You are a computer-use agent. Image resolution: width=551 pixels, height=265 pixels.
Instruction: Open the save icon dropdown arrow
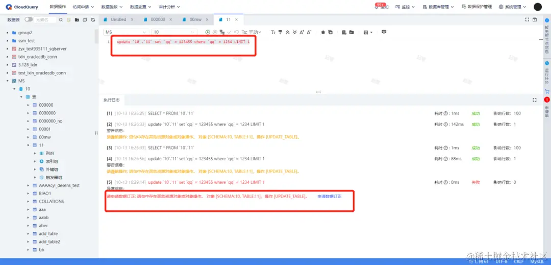371,32
